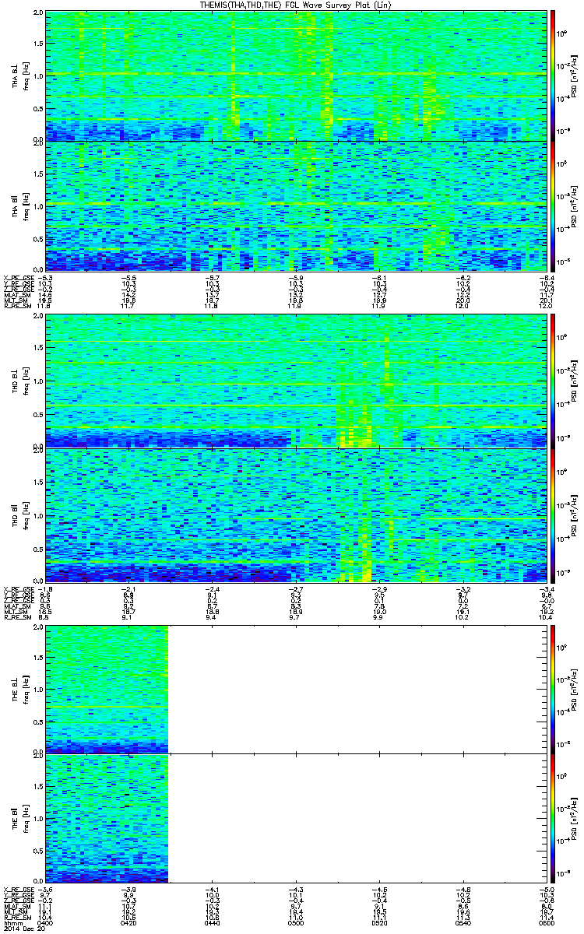Click PSD [nT²/Hz] label next to THA B⊥

(x=575, y=75)
